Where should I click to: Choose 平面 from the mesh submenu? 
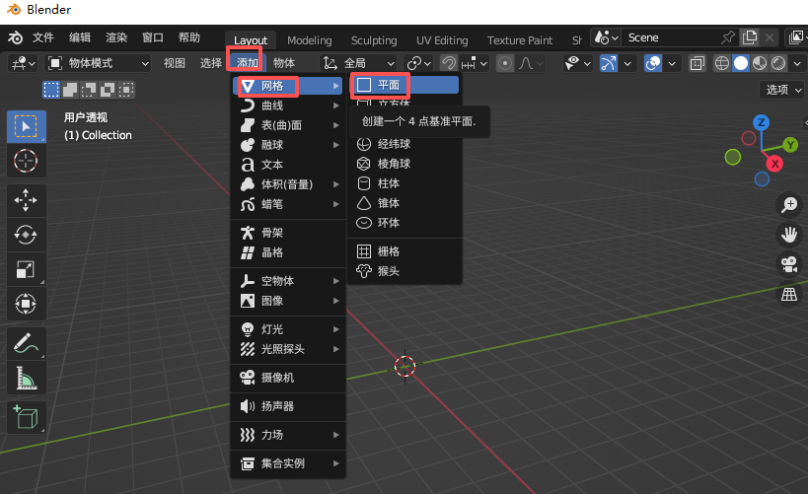pyautogui.click(x=404, y=85)
